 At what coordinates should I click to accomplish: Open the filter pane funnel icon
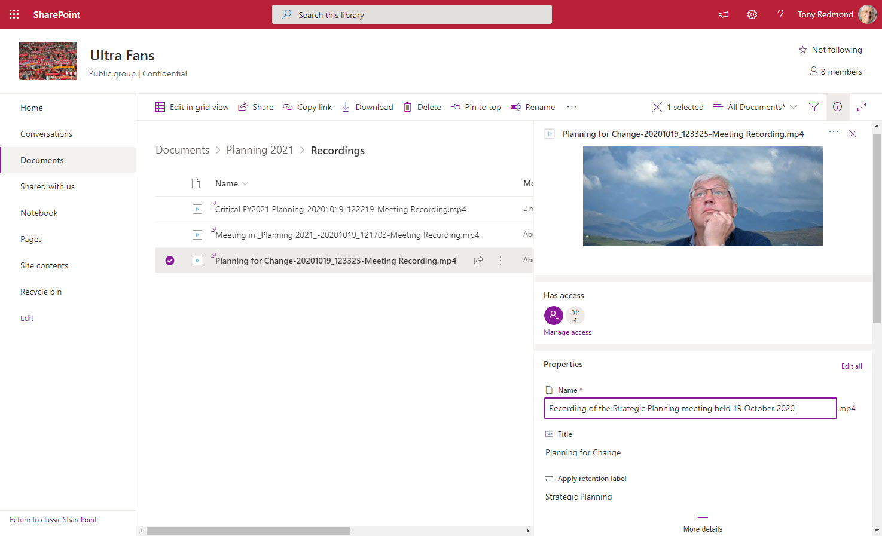tap(814, 107)
